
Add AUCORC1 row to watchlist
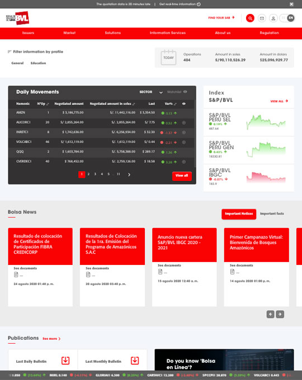click(184, 123)
